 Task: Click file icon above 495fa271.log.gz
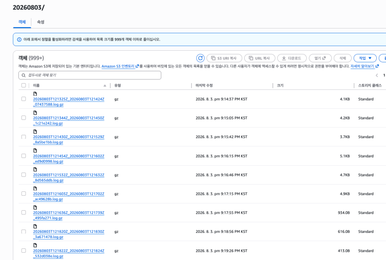click(35, 207)
